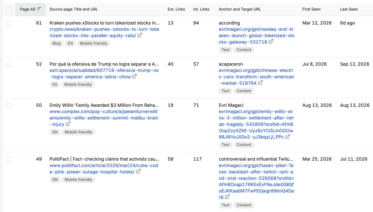Open external link icon for crypto.news source URL
The width and height of the screenshot is (373, 212).
(140, 35)
